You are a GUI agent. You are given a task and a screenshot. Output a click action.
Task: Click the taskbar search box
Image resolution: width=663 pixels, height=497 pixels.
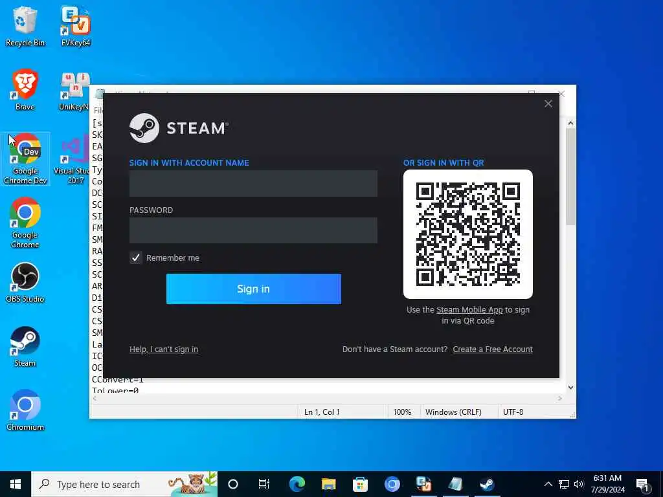coord(124,484)
